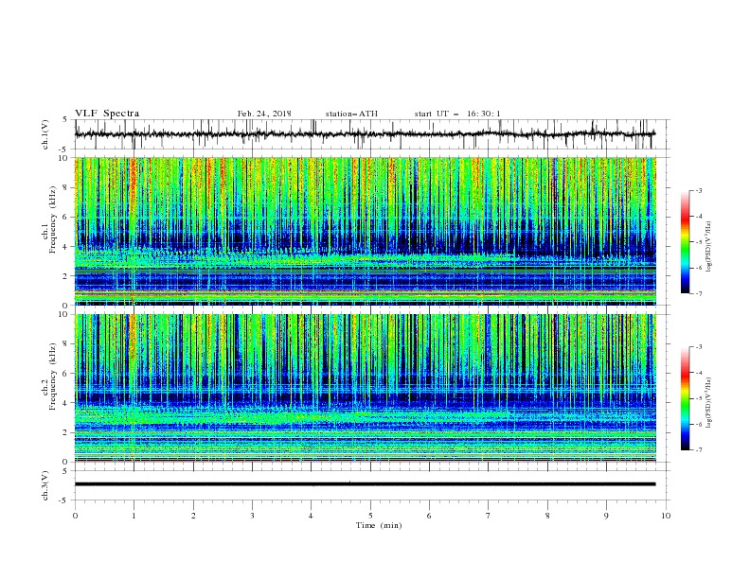750x579 pixels.
Task: Click the ch.2 color bar "log(PSD)" label
Action: 710,403
